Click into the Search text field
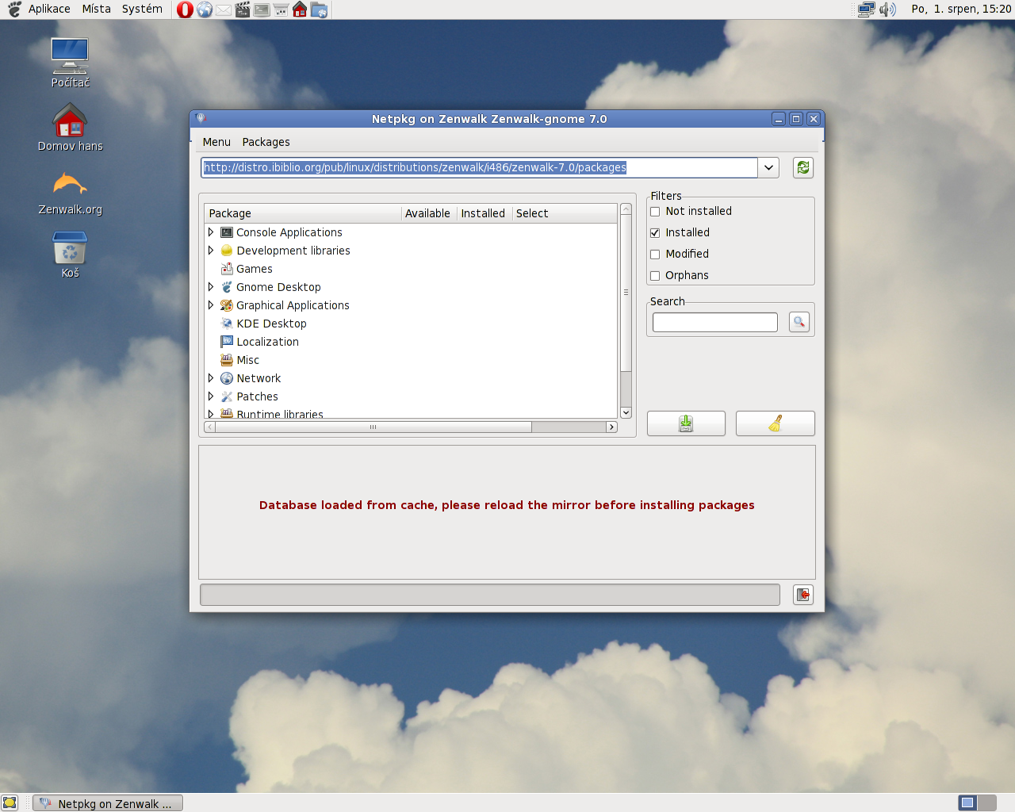The image size is (1015, 812). pyautogui.click(x=715, y=322)
